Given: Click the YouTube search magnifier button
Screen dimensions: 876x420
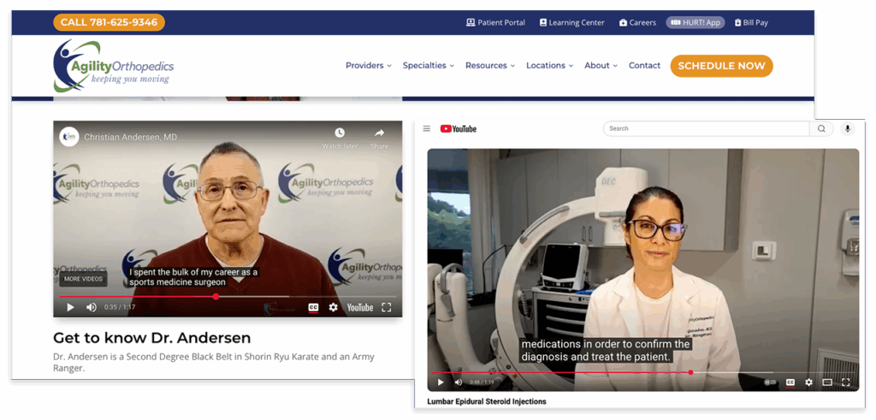Looking at the screenshot, I should pyautogui.click(x=821, y=129).
